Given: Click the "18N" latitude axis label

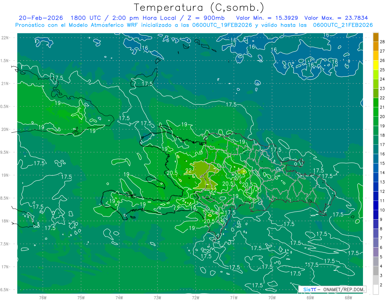Looking at the screenshot, I should click(x=5, y=221).
